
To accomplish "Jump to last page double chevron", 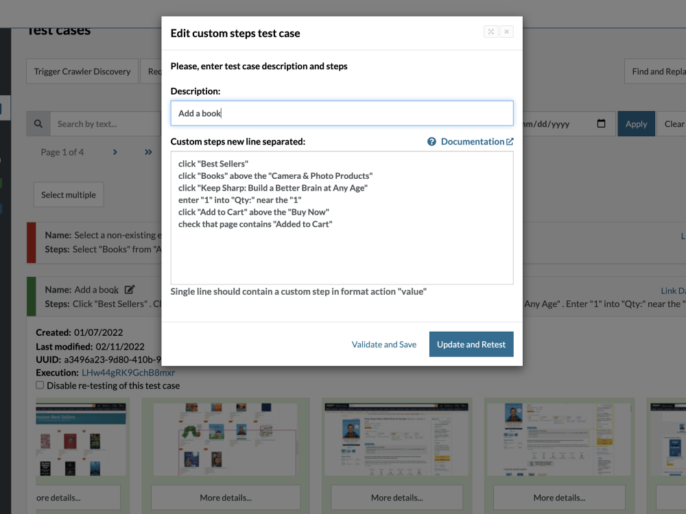I will [148, 152].
